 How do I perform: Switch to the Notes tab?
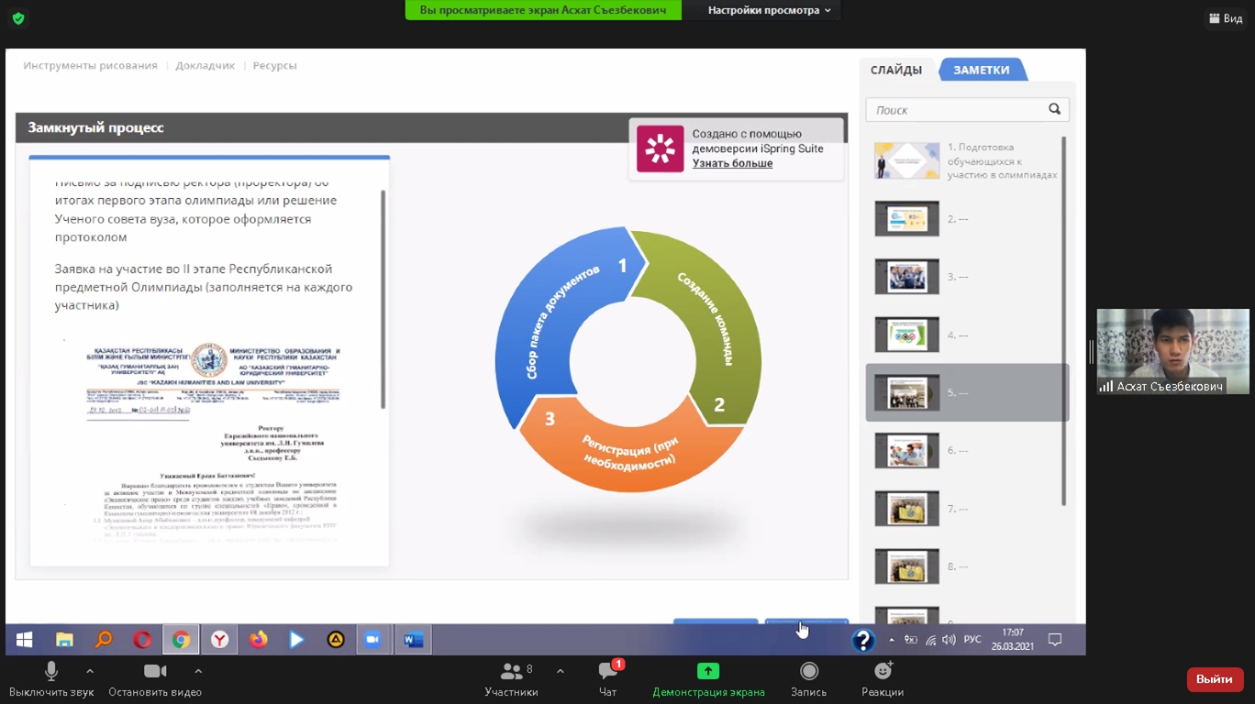tap(981, 70)
